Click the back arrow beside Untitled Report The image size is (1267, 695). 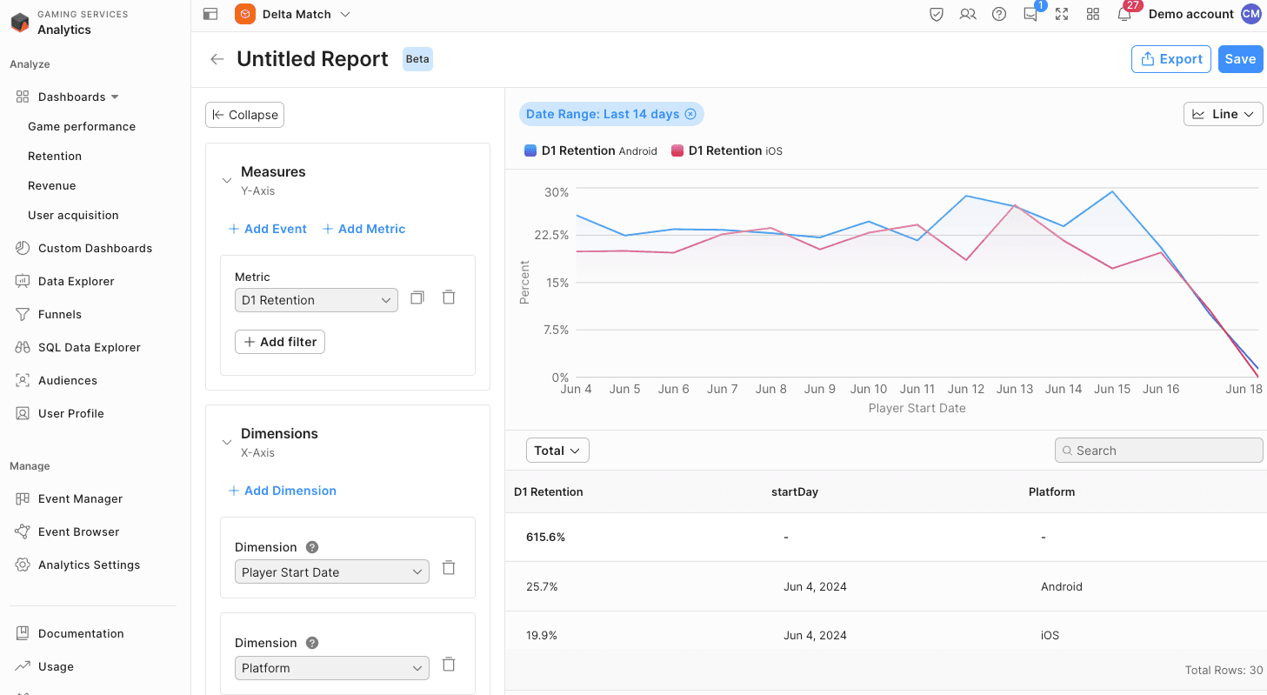(217, 59)
